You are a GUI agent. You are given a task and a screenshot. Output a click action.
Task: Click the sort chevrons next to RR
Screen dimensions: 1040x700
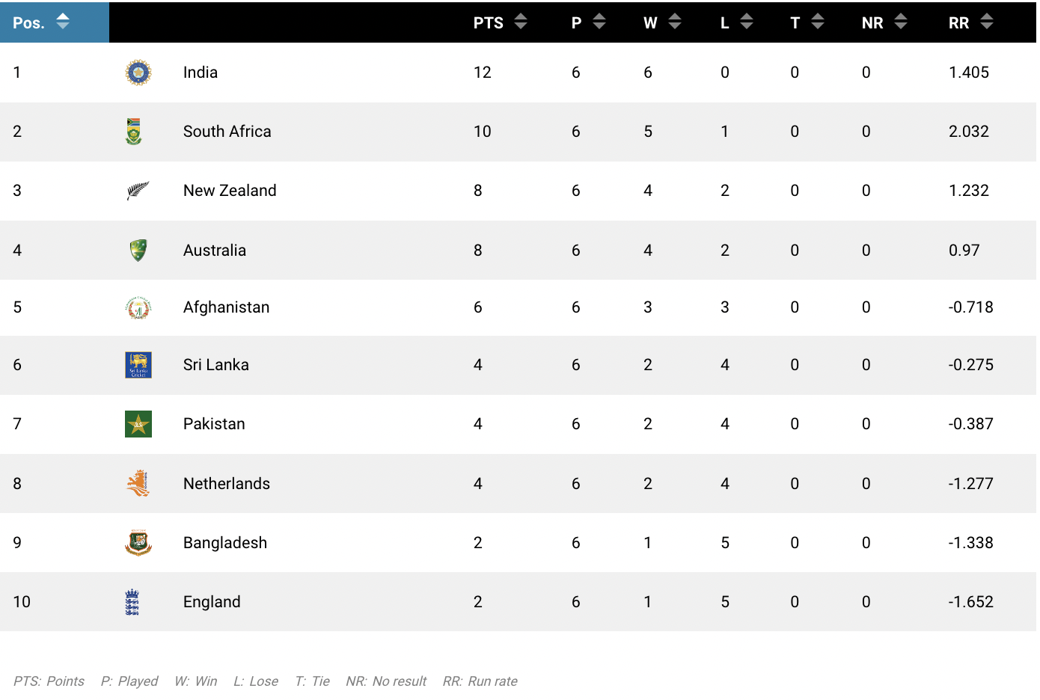coord(985,22)
